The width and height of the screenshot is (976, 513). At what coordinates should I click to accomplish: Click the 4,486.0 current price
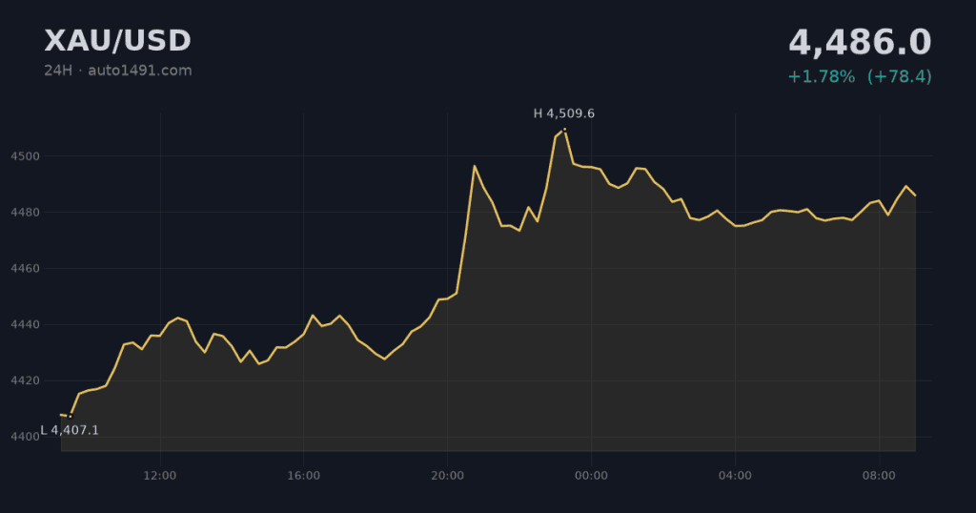click(x=860, y=42)
